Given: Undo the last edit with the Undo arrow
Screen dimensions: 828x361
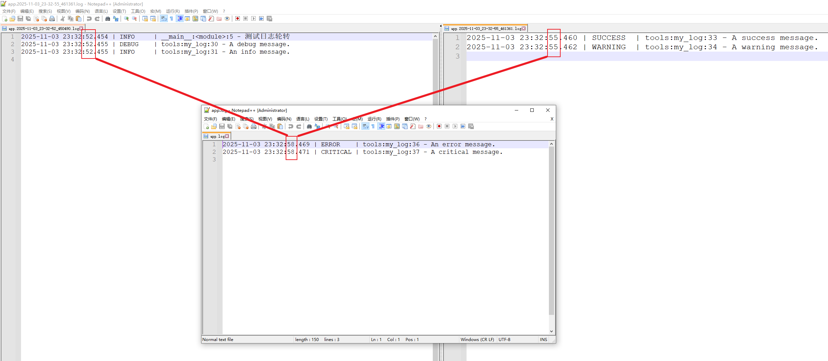Looking at the screenshot, I should 89,19.
